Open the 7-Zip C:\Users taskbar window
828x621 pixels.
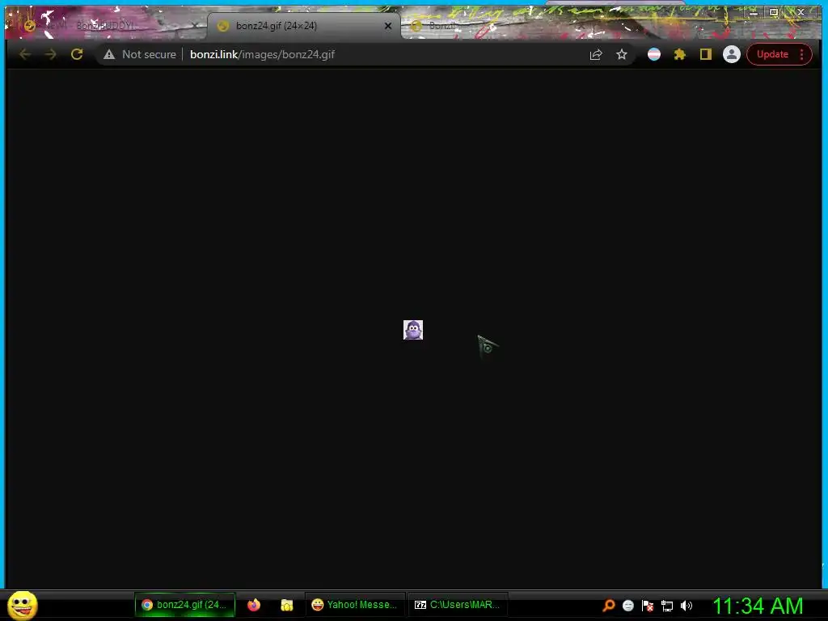(x=458, y=605)
